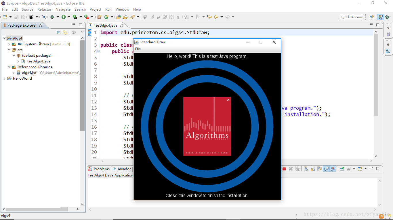Open the Run button dropdown arrow
Screen dimensions: 393x220
[x=69, y=17]
